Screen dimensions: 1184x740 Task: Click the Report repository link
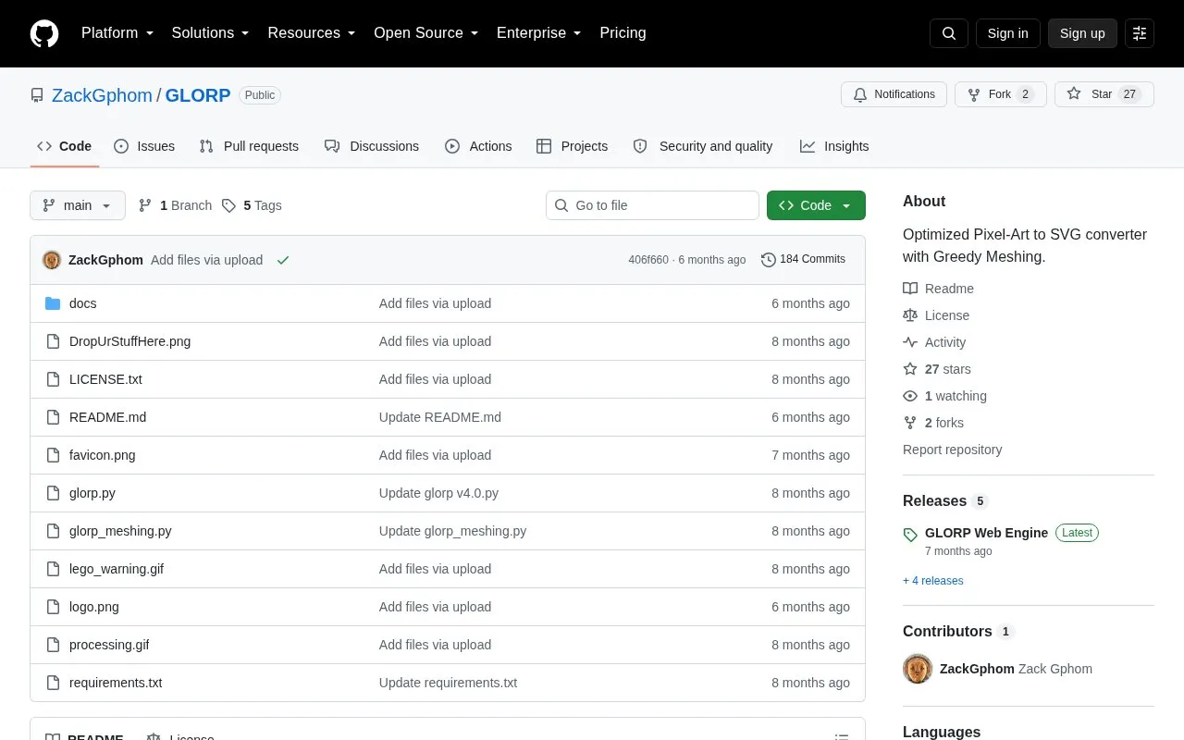[953, 450]
